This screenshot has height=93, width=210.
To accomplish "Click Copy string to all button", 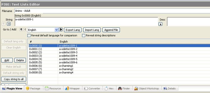I will 14,79.
